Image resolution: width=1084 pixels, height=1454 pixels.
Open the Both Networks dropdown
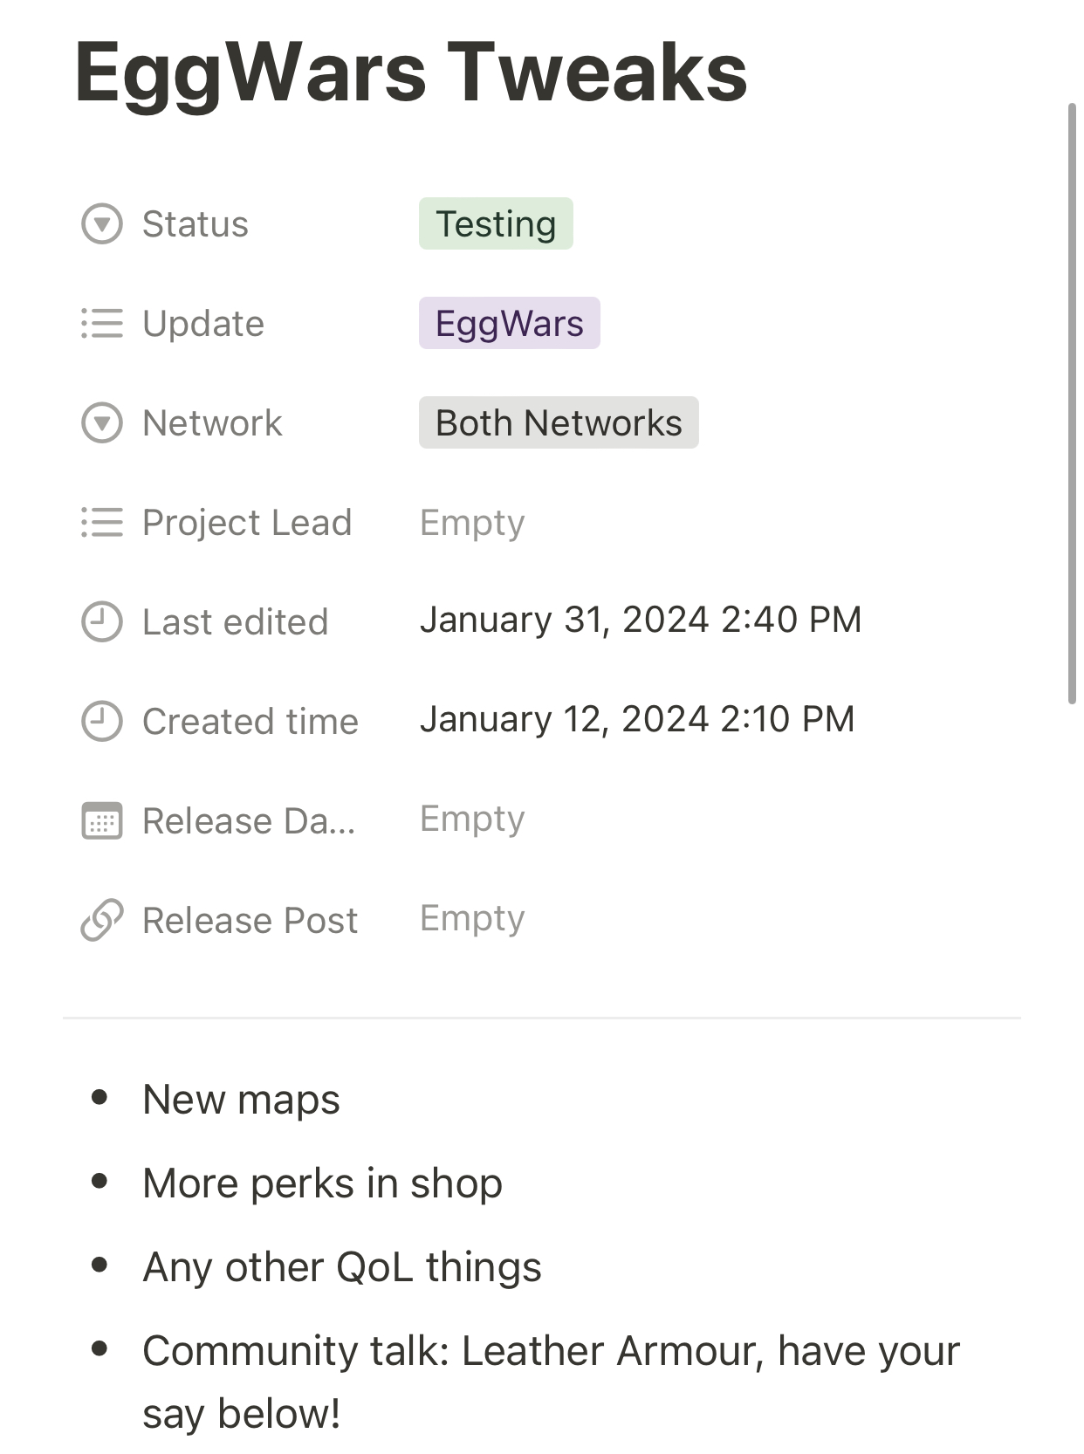[559, 423]
